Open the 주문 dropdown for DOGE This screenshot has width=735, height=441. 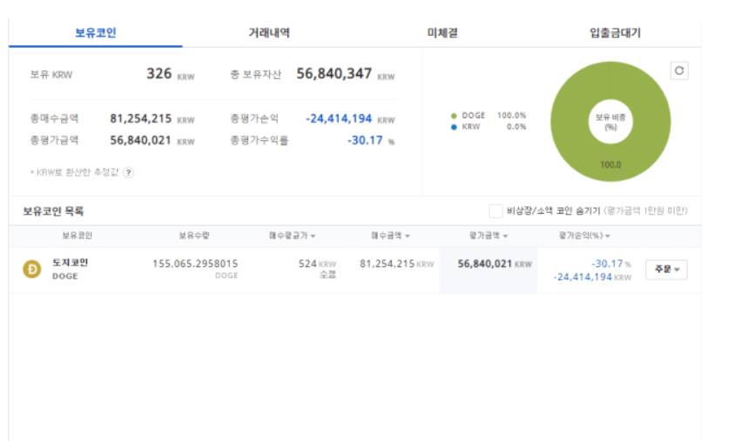click(666, 270)
